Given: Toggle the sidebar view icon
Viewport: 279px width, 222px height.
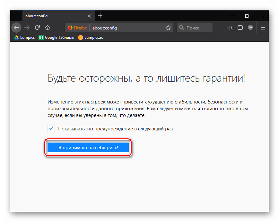Looking at the screenshot, I should tap(240, 28).
